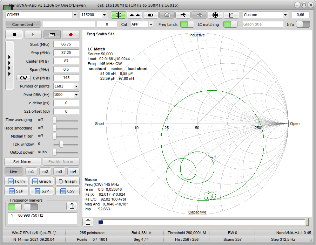Toggle the LC matching switch
The image size is (316, 245).
(x=230, y=24)
